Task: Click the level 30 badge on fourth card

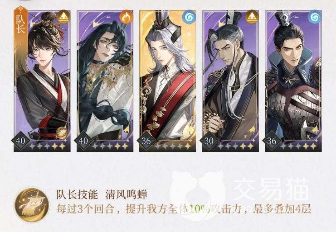Action: click(x=209, y=141)
